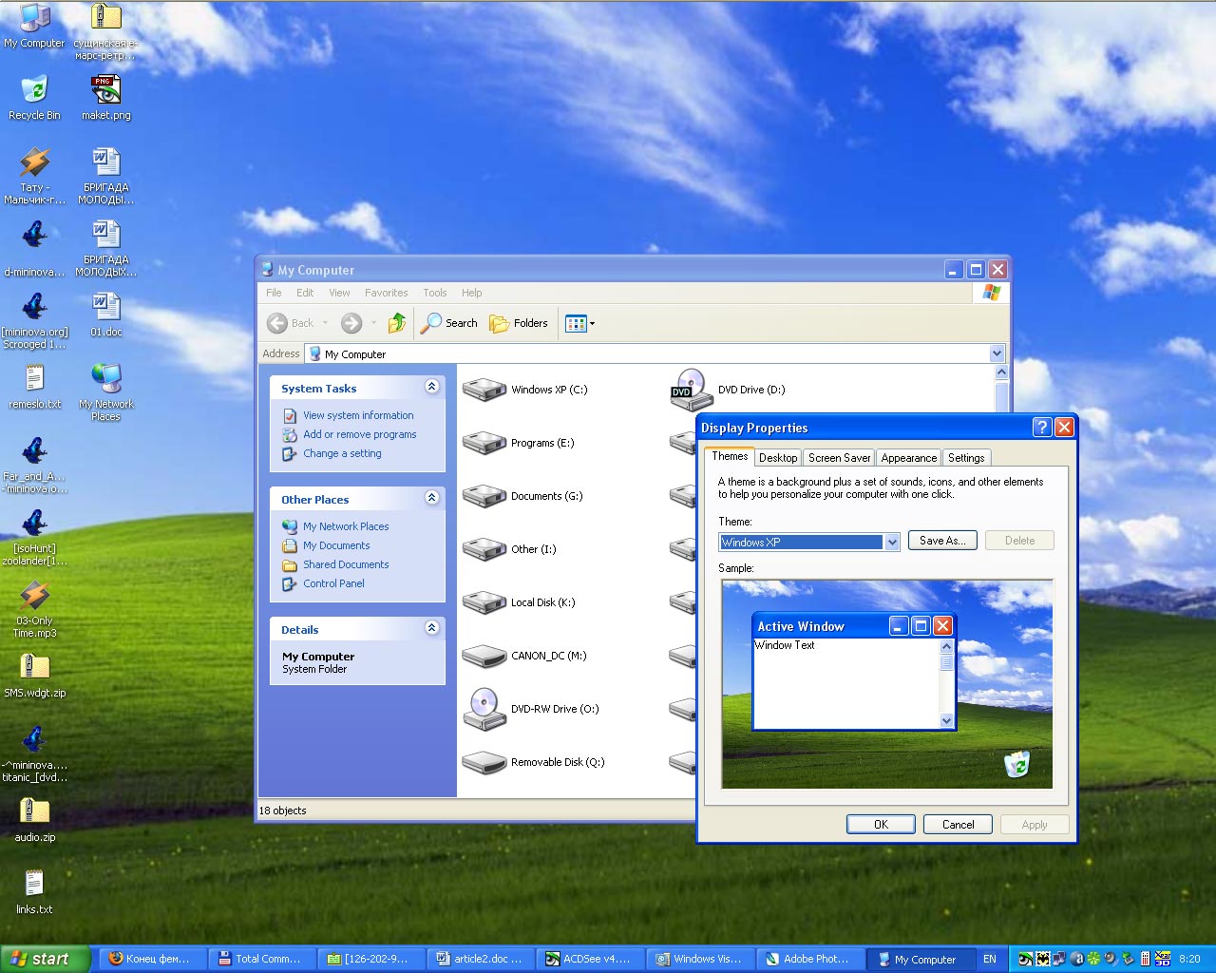Open the Search tool in My Computer
Image resolution: width=1216 pixels, height=973 pixels.
point(449,323)
